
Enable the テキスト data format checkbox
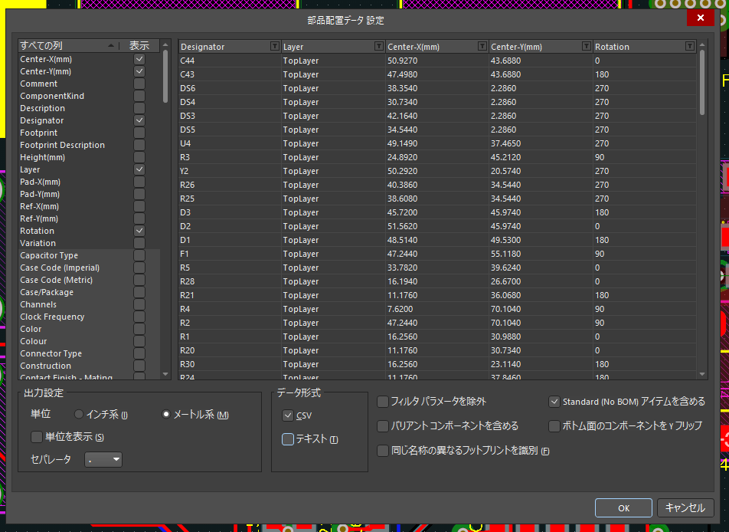pyautogui.click(x=288, y=439)
